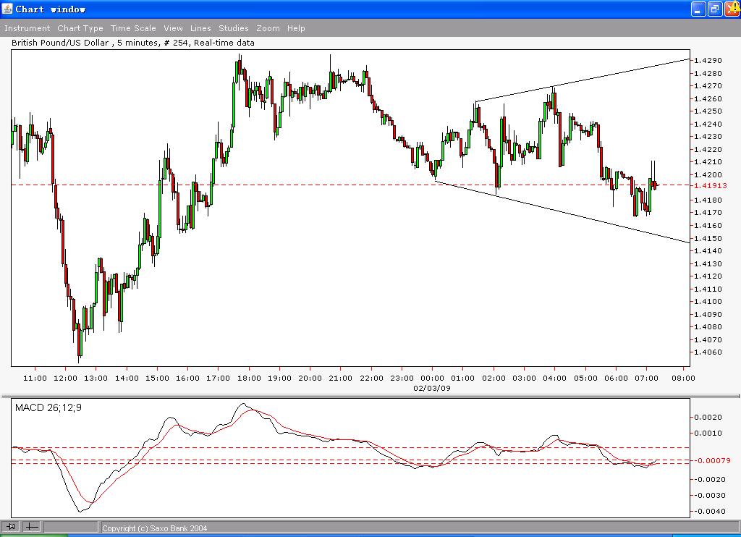This screenshot has width=741, height=537.
Task: Click the Java icon in the title bar
Action: 7,9
